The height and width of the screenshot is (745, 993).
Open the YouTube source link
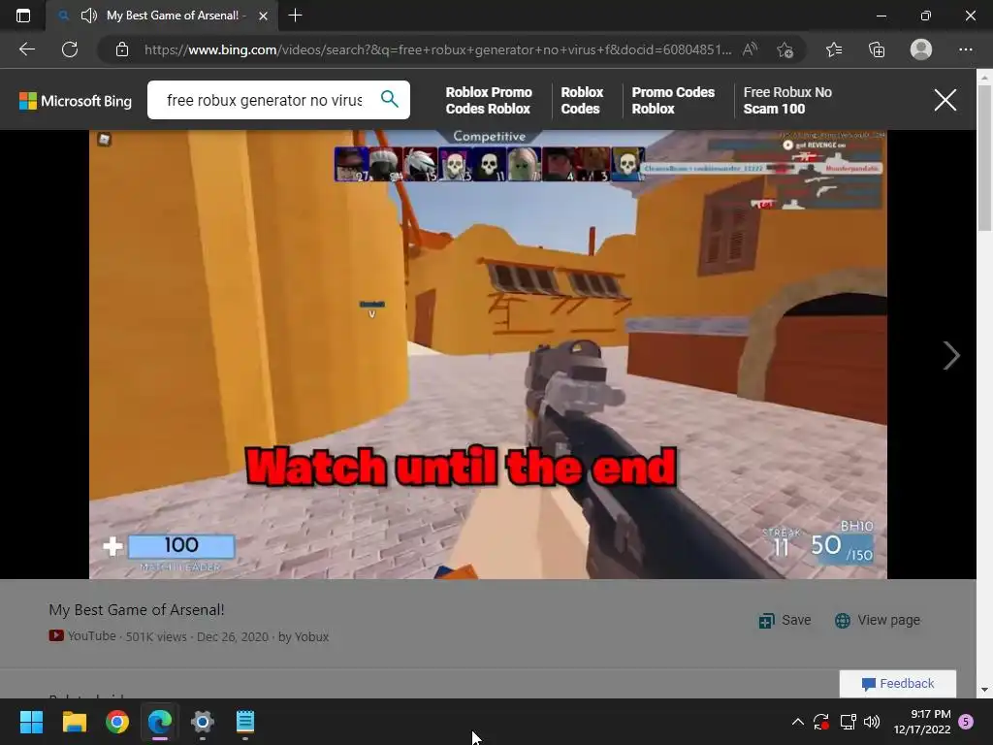point(83,636)
